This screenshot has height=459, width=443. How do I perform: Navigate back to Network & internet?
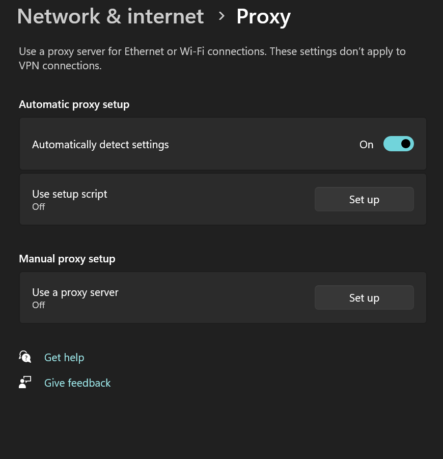click(110, 16)
